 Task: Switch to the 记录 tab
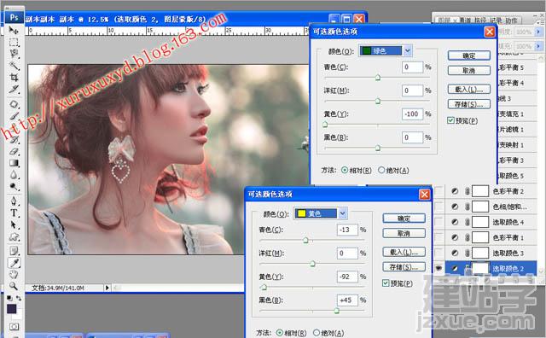(x=496, y=20)
